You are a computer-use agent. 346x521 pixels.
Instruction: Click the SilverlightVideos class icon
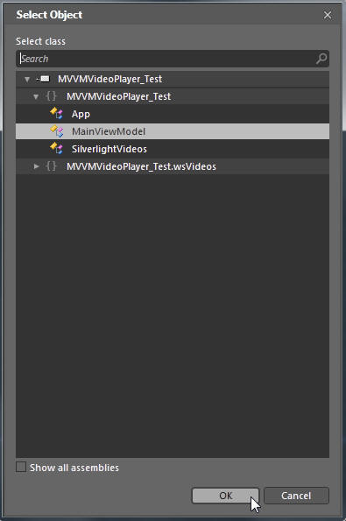[x=57, y=149]
